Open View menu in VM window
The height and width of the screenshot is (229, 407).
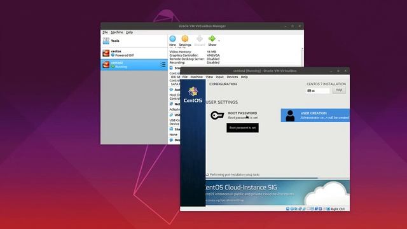[209, 77]
